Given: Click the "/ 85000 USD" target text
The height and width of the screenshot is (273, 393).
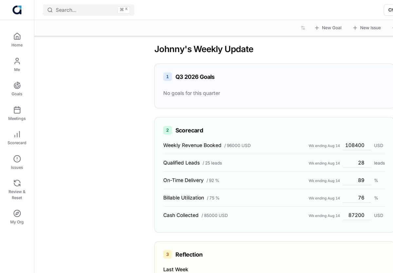Looking at the screenshot, I should point(215,216).
